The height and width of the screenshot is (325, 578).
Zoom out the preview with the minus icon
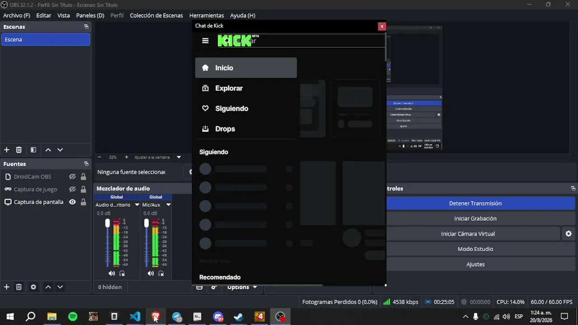coord(99,157)
